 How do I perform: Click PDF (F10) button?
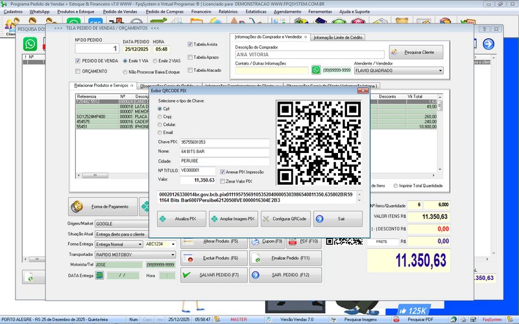tap(304, 243)
